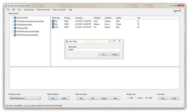Sort by RowKey column header

click(67, 18)
